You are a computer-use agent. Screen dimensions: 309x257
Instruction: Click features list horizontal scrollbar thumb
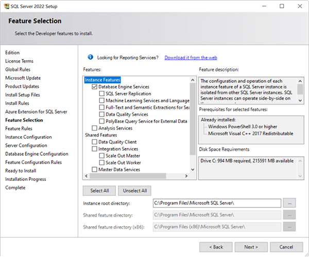click(x=128, y=176)
